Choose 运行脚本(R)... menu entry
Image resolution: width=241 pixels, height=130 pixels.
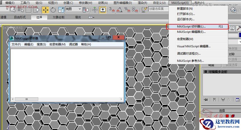(x=198, y=19)
